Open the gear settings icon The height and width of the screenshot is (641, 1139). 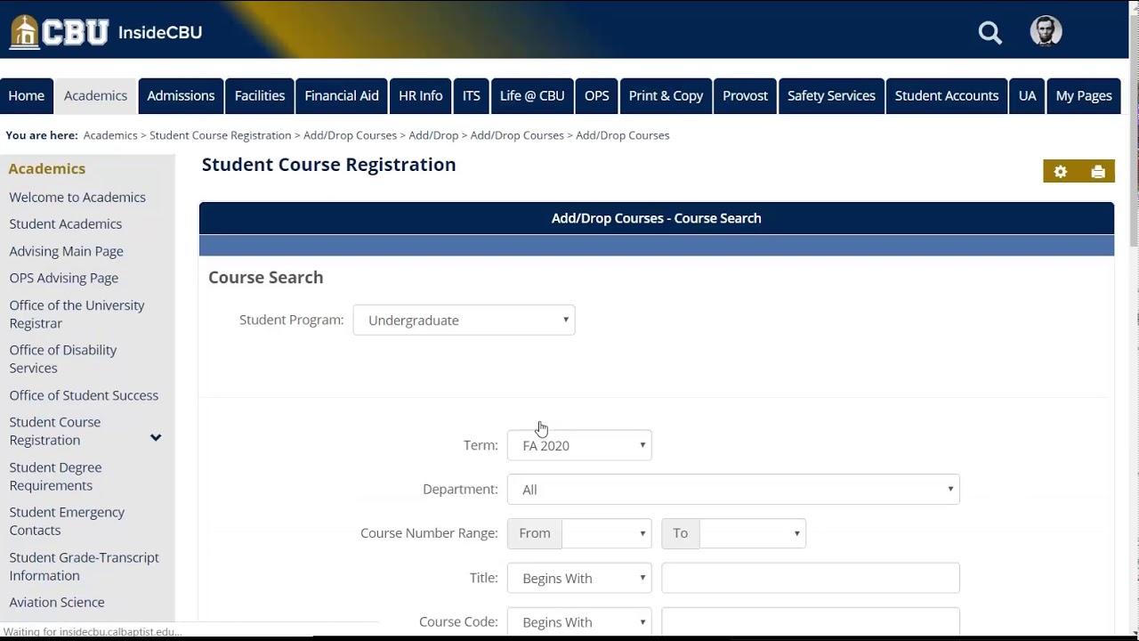click(1060, 172)
